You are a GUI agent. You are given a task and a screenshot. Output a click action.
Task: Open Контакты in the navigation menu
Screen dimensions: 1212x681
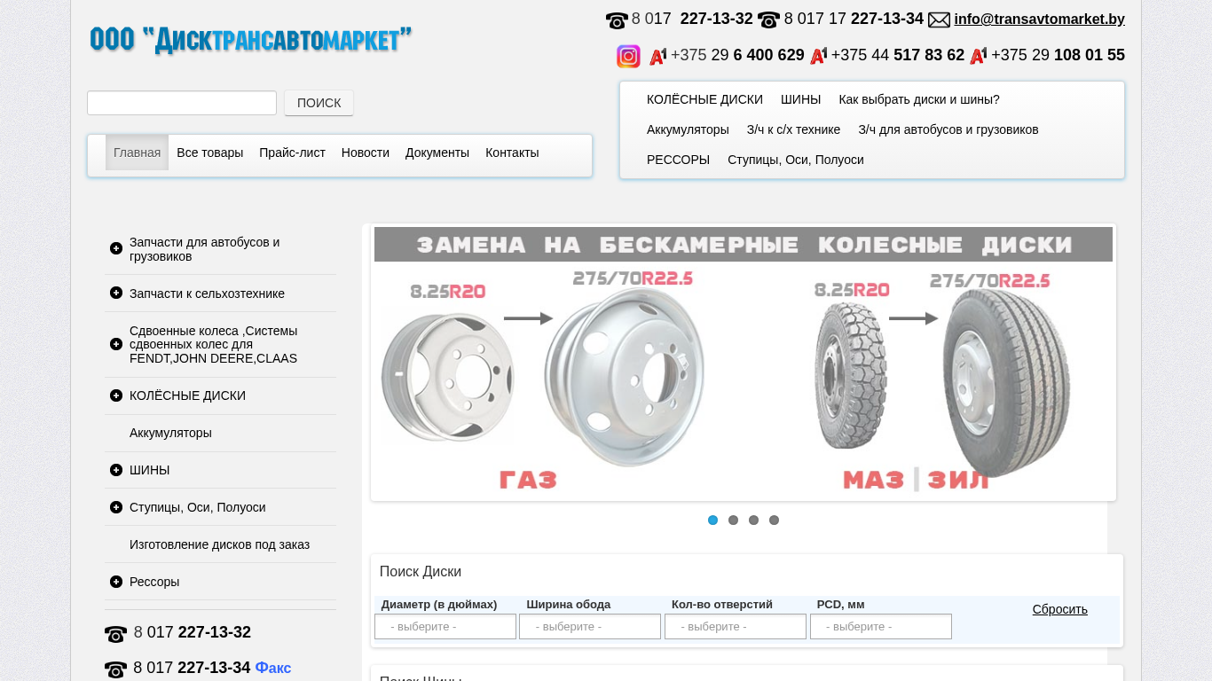click(x=512, y=153)
